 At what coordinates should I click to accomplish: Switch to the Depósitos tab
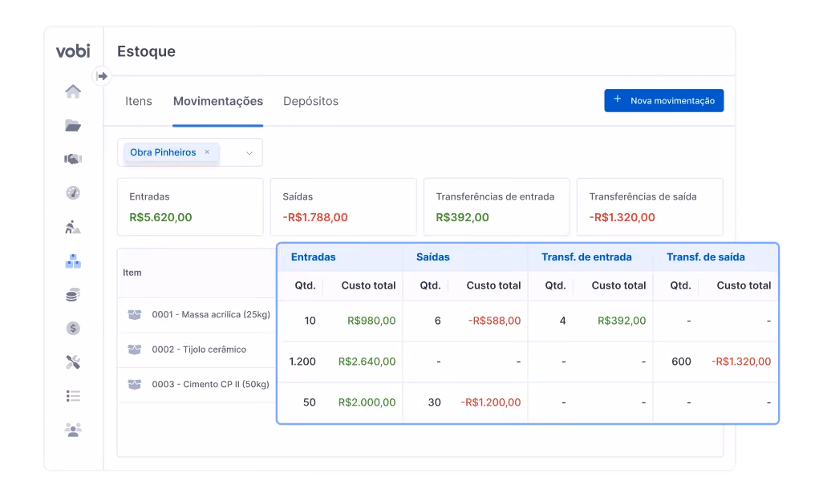(310, 101)
